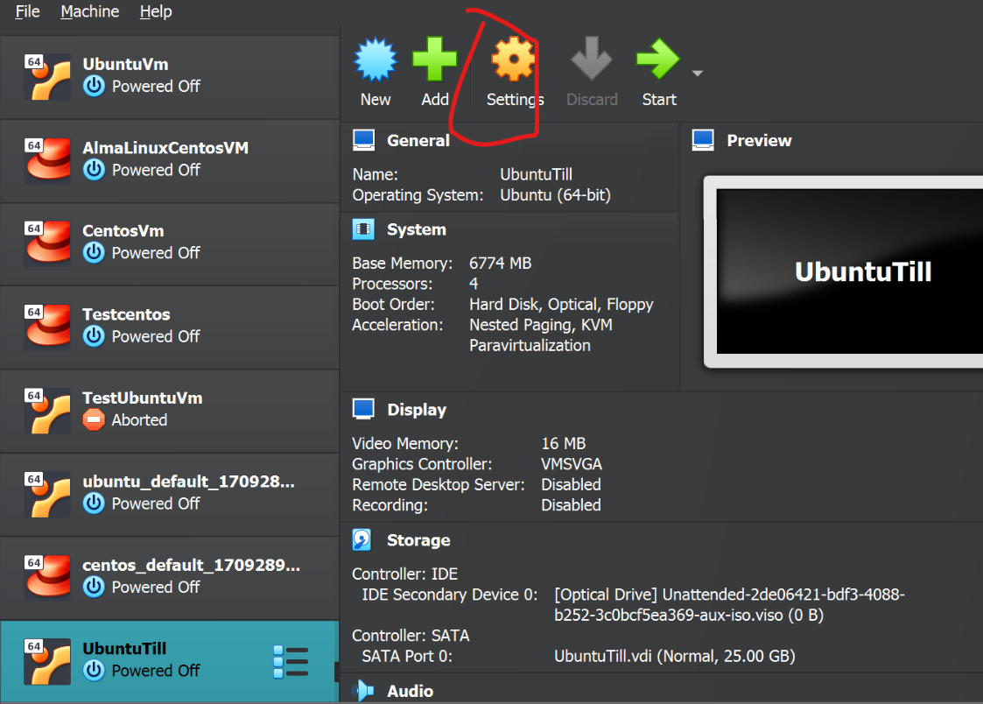This screenshot has width=983, height=704.
Task: Select the centos_default_1709289 OS icon
Action: pos(47,577)
